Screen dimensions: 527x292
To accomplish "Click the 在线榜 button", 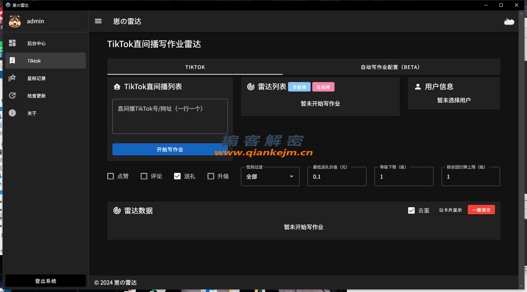I will [x=323, y=87].
